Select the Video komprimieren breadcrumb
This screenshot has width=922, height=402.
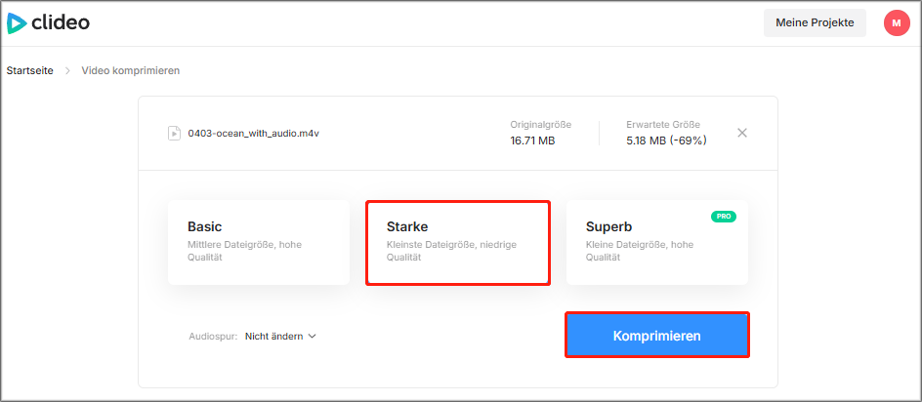click(x=130, y=71)
